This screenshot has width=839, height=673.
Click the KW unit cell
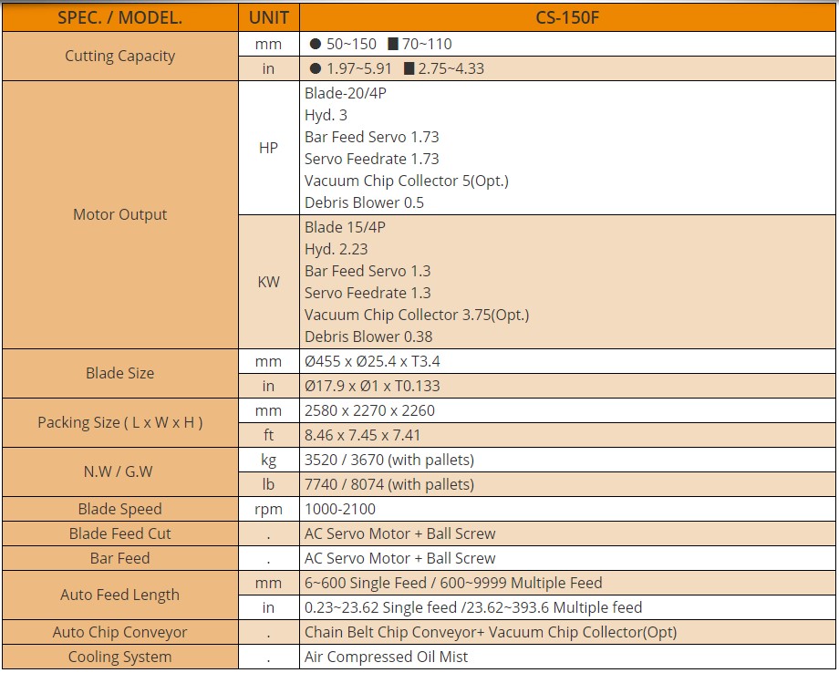coord(268,282)
